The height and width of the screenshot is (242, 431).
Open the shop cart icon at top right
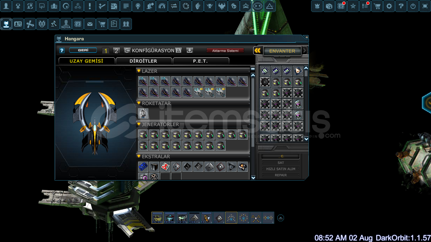(x=377, y=6)
